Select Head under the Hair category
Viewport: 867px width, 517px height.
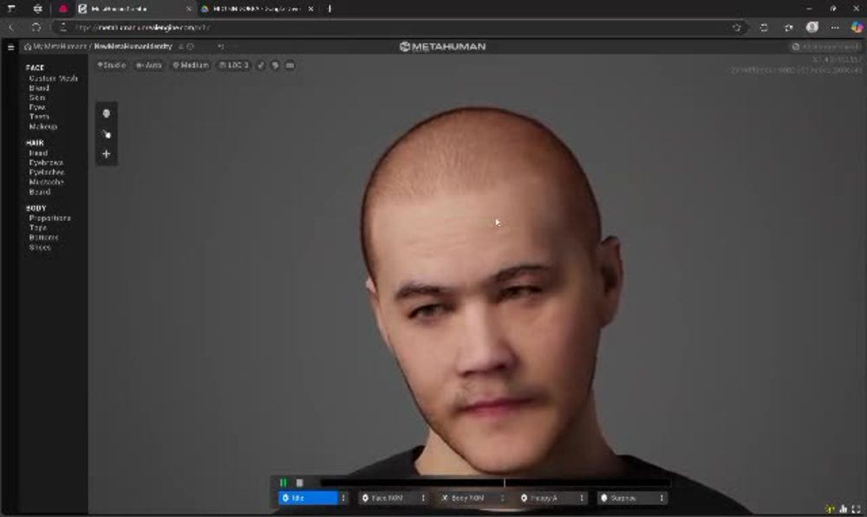point(38,153)
